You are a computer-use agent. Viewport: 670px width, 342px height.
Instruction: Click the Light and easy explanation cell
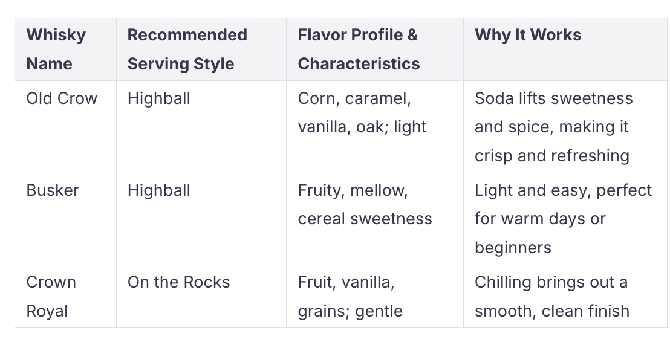[x=565, y=219]
